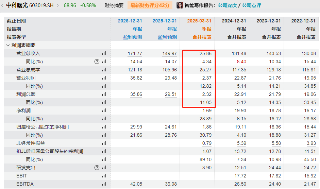Expand the arrow next to 603019.SH
This screenshot has width=320, height=189.
(57, 5)
